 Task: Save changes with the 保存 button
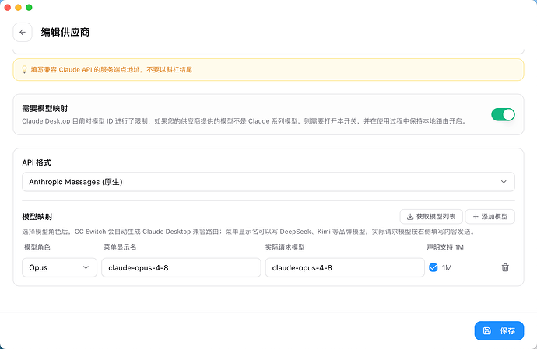[x=499, y=330]
